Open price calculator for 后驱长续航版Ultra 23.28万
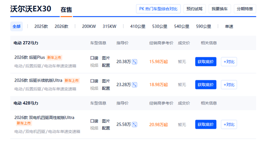Image resolution: width=263 pixels, height=142 pixels. click(x=134, y=85)
